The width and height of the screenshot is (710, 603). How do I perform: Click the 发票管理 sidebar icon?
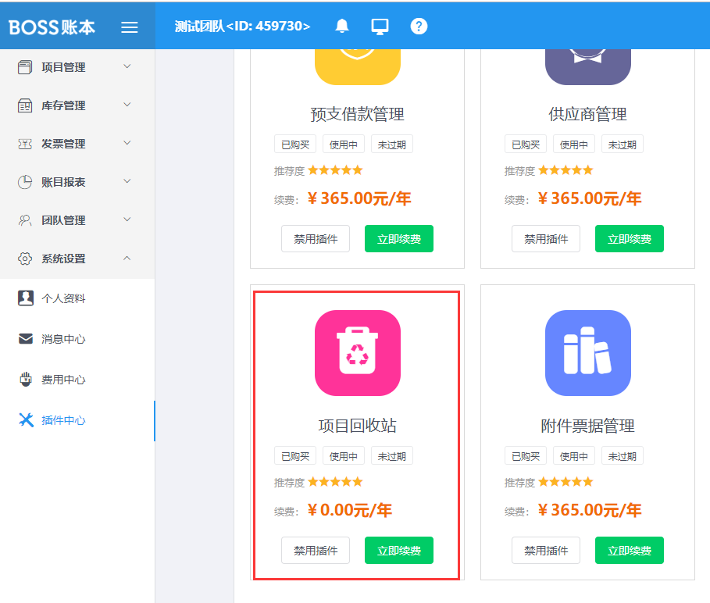pyautogui.click(x=25, y=144)
